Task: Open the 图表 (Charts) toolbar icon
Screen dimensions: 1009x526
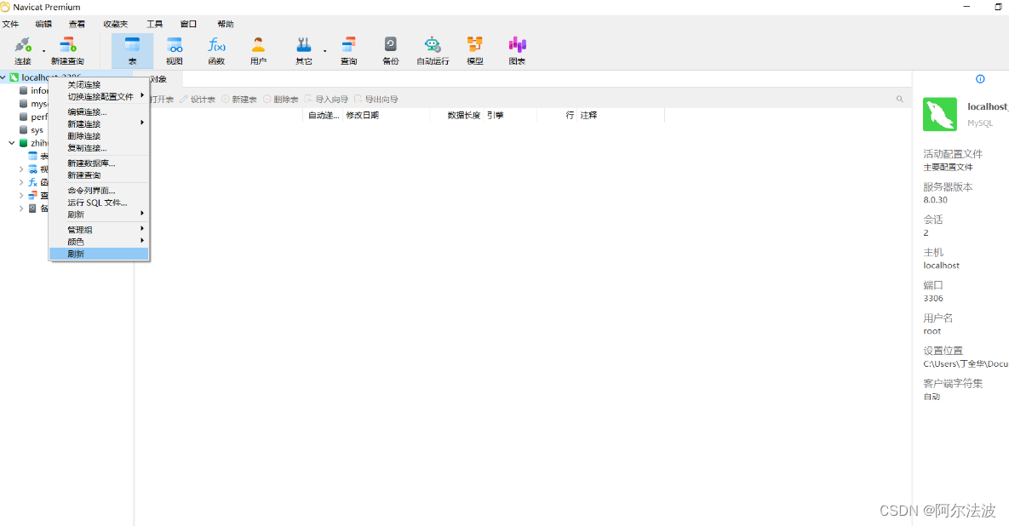Action: 518,44
